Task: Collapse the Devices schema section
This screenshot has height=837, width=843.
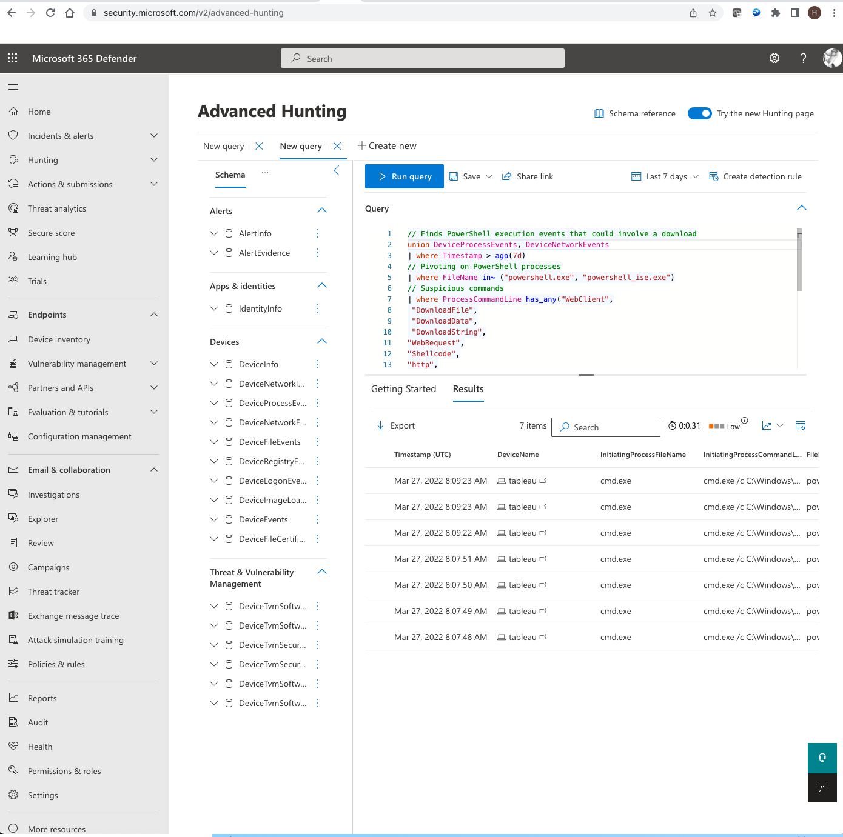Action: point(321,341)
